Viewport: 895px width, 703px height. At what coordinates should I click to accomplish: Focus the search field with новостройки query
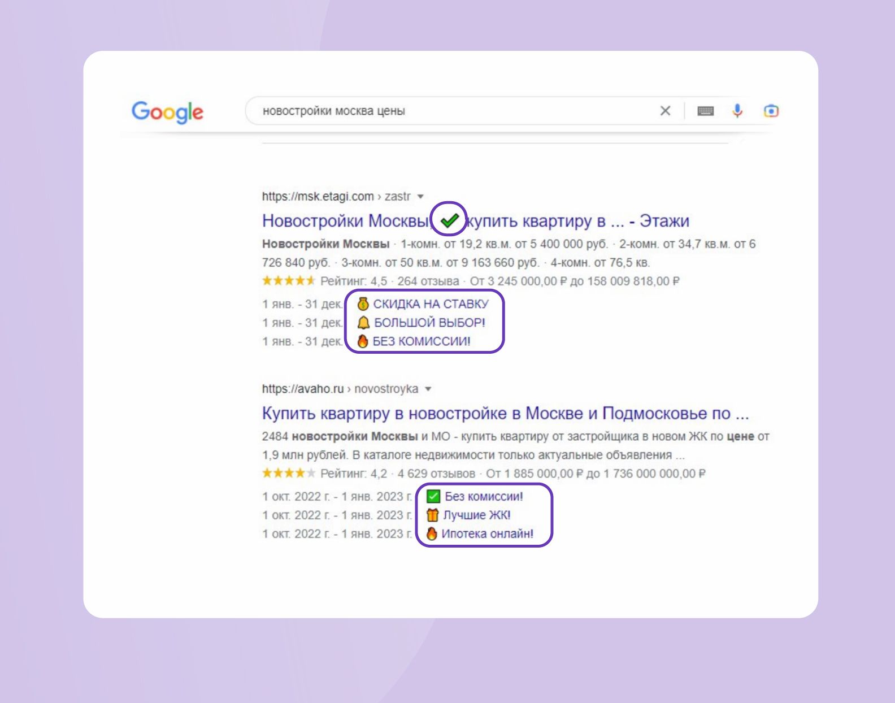pos(452,111)
